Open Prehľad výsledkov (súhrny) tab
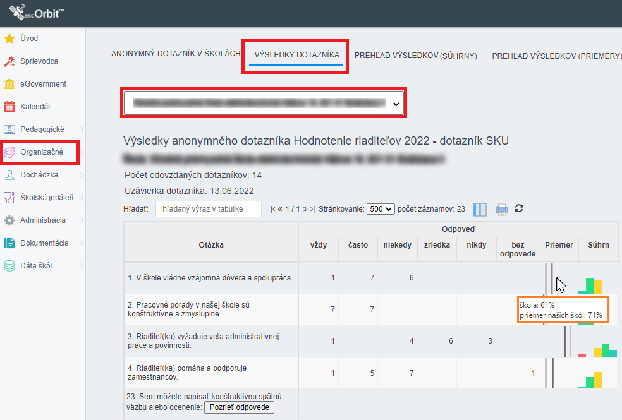 click(x=416, y=56)
